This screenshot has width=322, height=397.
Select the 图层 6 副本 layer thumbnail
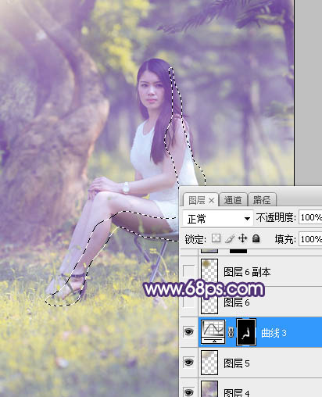click(209, 271)
